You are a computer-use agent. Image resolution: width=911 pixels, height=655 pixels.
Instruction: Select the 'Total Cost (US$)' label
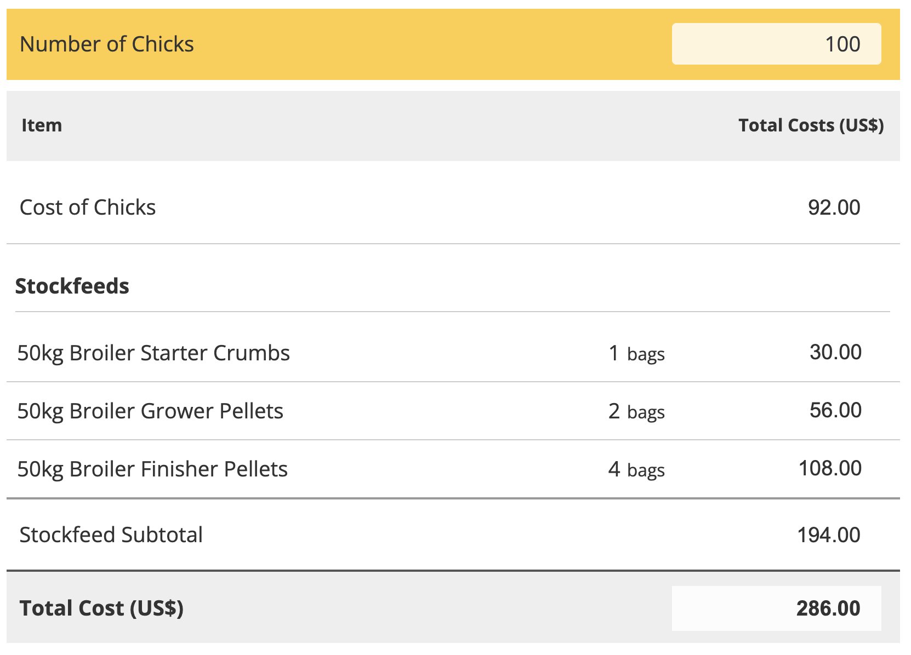coord(101,608)
